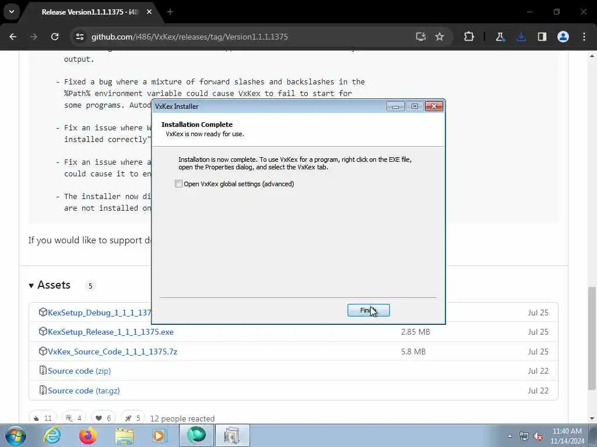This screenshot has height=447, width=597.
Task: Click the page vertical scrollbar thumb
Action: coord(592,338)
